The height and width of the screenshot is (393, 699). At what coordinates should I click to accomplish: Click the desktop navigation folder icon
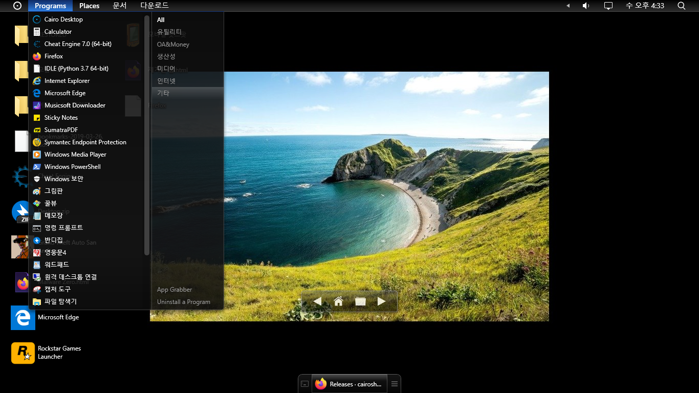pos(360,301)
